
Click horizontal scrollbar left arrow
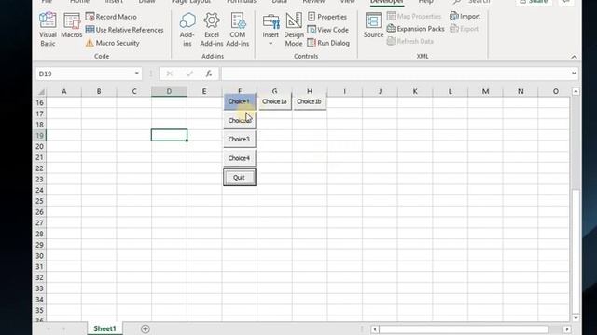375,328
